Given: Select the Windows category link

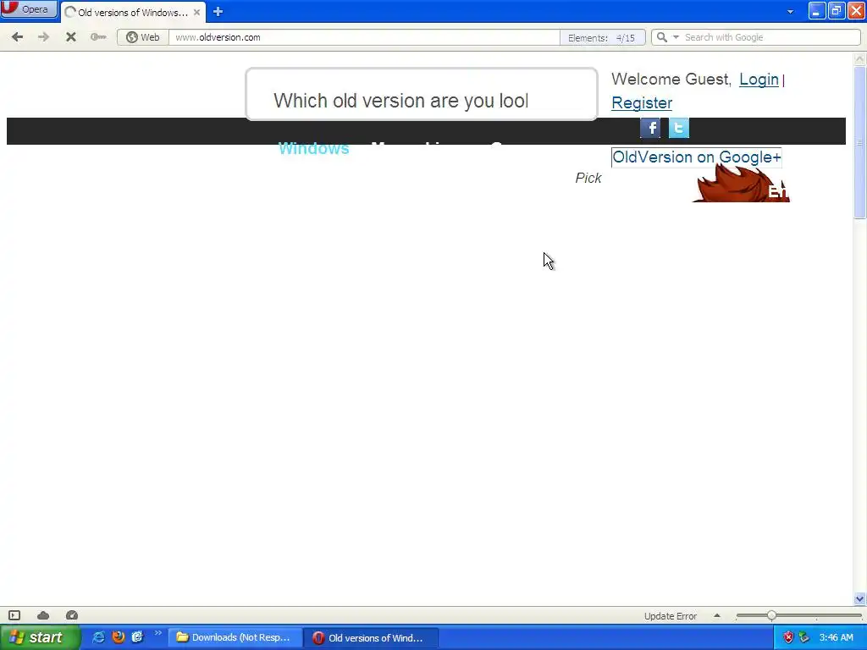Looking at the screenshot, I should tap(313, 148).
